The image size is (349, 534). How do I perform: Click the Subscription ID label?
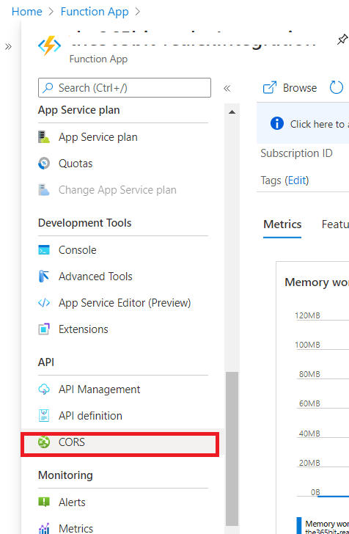tap(296, 153)
